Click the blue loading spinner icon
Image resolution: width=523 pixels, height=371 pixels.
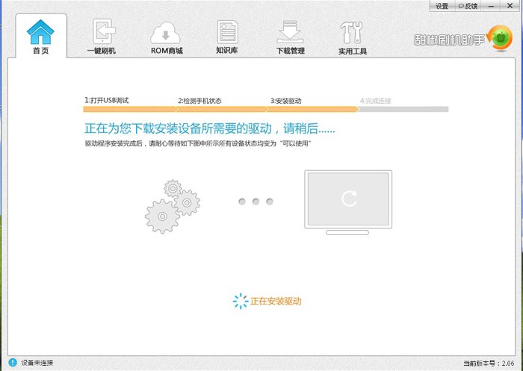point(241,301)
